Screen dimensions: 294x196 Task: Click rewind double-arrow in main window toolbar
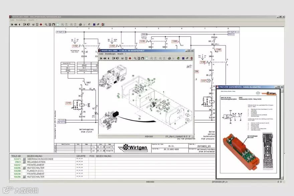point(16,25)
